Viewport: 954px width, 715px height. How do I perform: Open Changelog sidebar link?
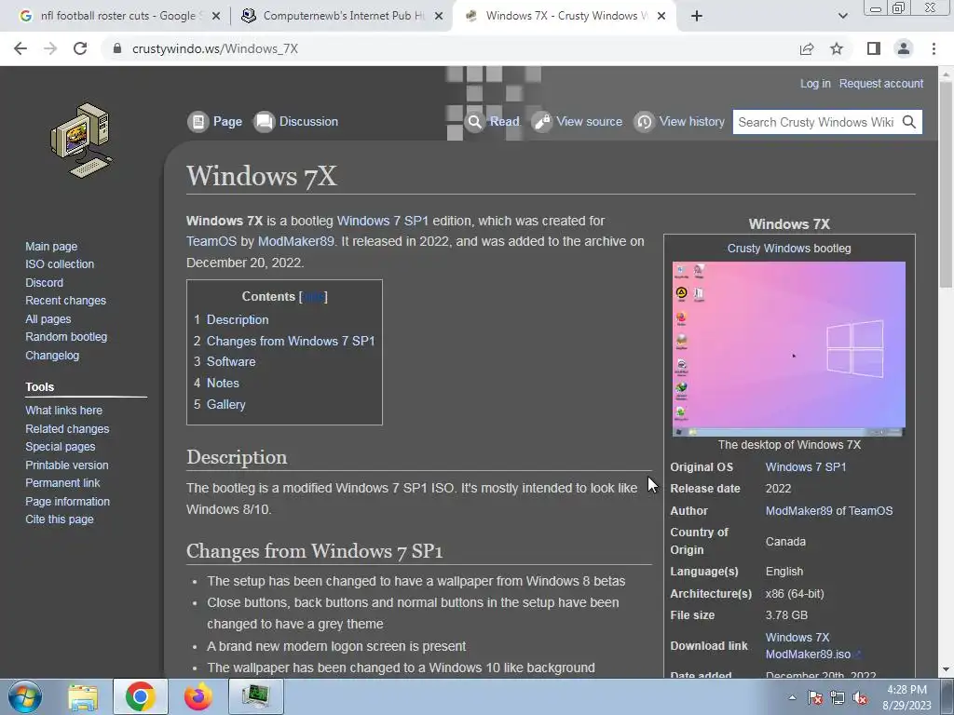[x=52, y=355]
